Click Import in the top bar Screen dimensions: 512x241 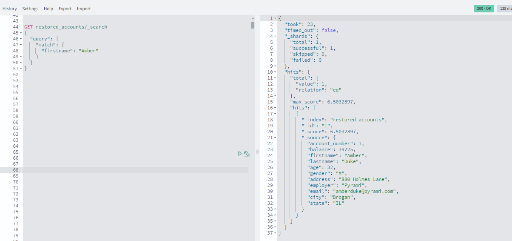click(x=84, y=9)
